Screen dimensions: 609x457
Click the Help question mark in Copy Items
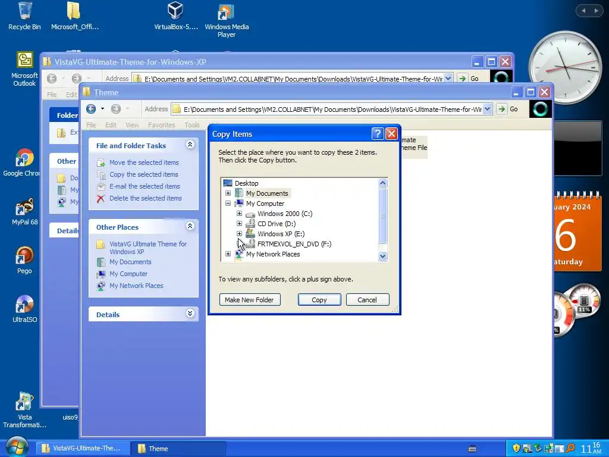[x=378, y=134]
